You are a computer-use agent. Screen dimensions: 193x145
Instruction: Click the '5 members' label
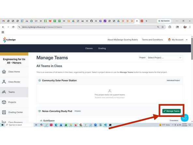[x=174, y=120]
